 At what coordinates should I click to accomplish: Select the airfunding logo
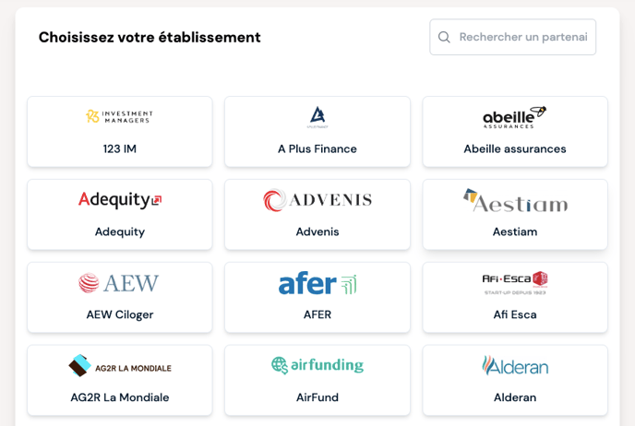click(317, 365)
